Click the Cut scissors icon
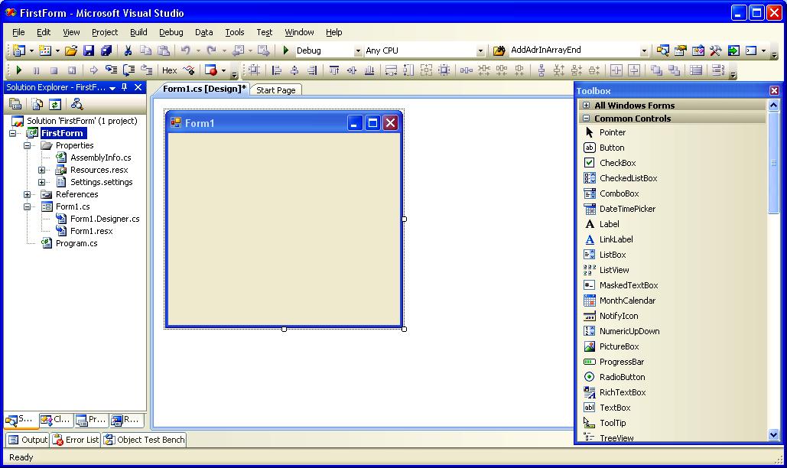Viewport: 787px width, 468px height. pyautogui.click(x=128, y=50)
